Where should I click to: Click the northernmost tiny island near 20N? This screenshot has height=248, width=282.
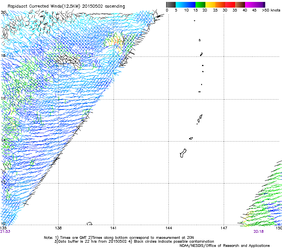pos(194,21)
